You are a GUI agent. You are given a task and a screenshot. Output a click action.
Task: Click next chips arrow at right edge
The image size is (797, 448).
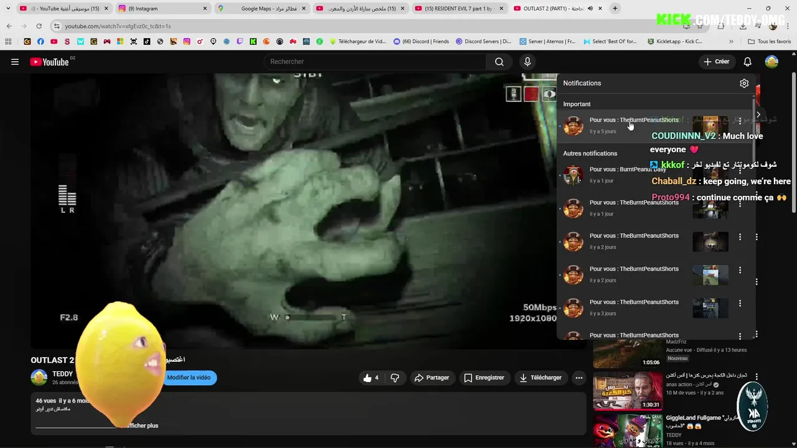point(758,115)
